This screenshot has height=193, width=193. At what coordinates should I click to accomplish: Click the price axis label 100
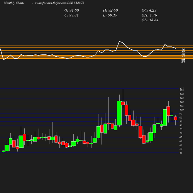click(181, 110)
